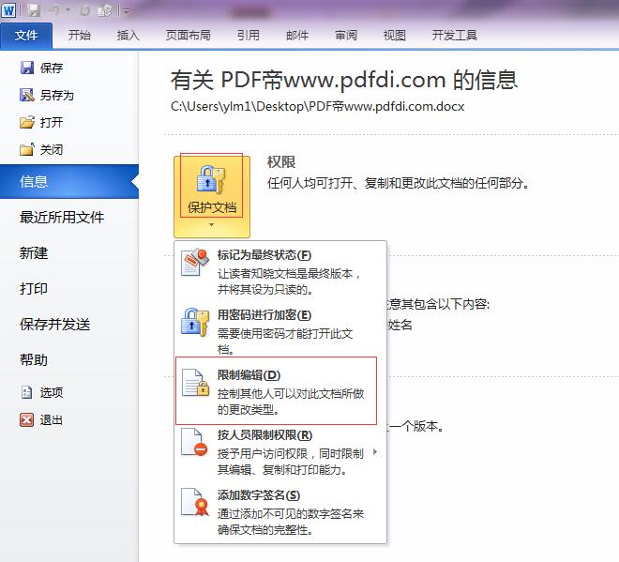The image size is (619, 562).
Task: Click the 保护文档 button label
Action: click(x=212, y=207)
